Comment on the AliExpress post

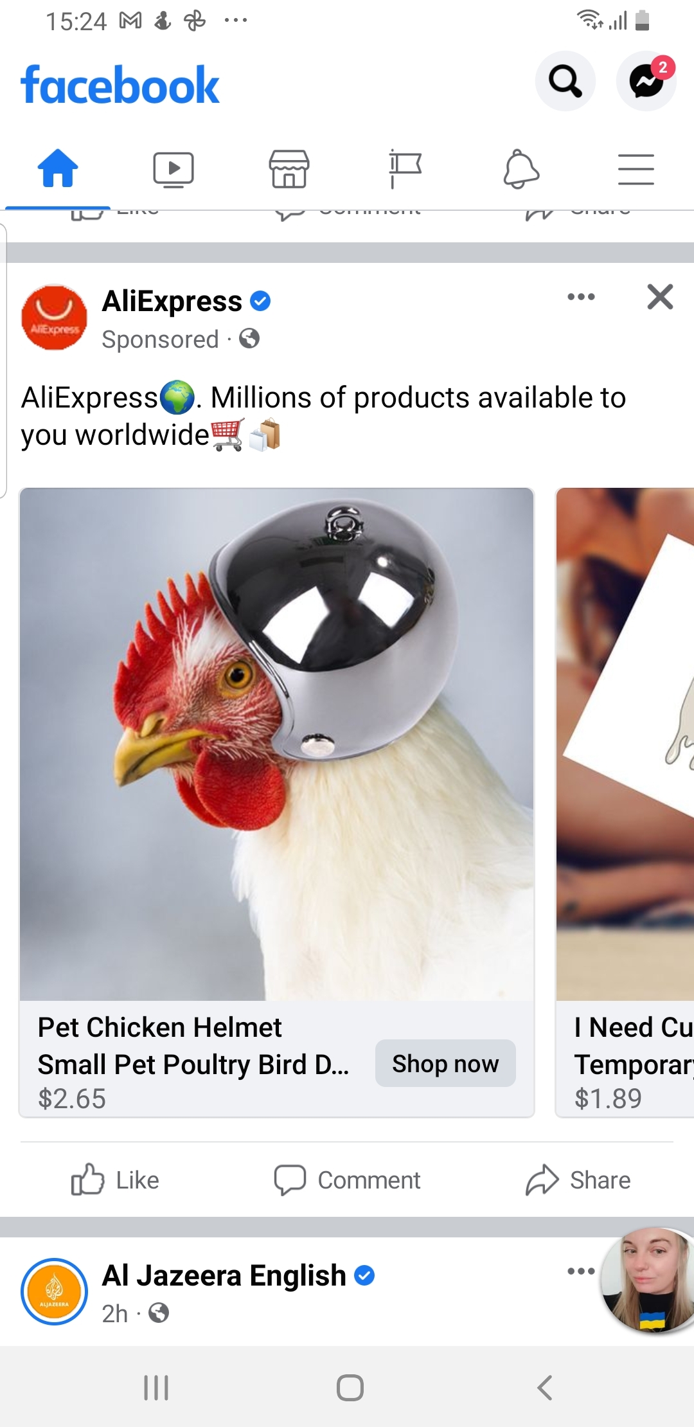coord(347,1180)
